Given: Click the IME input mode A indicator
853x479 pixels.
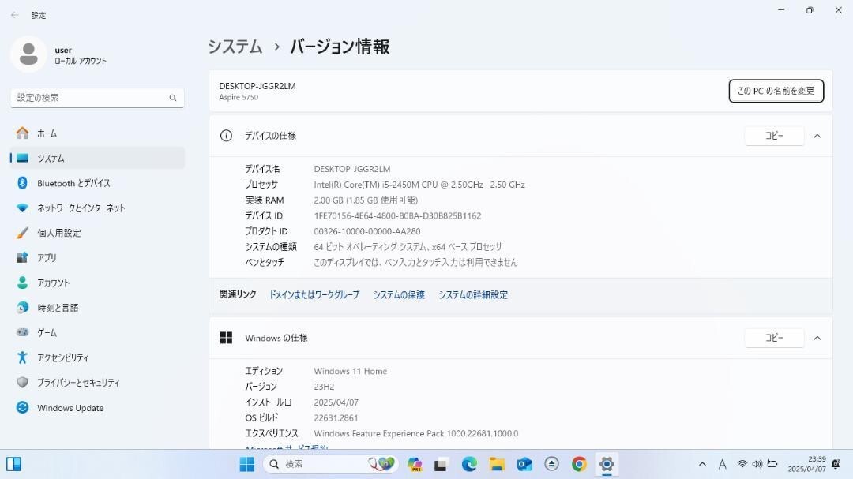Looking at the screenshot, I should pyautogui.click(x=723, y=464).
